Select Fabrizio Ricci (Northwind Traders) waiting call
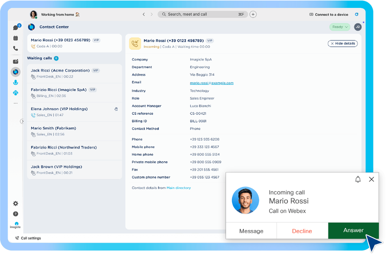 click(x=74, y=151)
